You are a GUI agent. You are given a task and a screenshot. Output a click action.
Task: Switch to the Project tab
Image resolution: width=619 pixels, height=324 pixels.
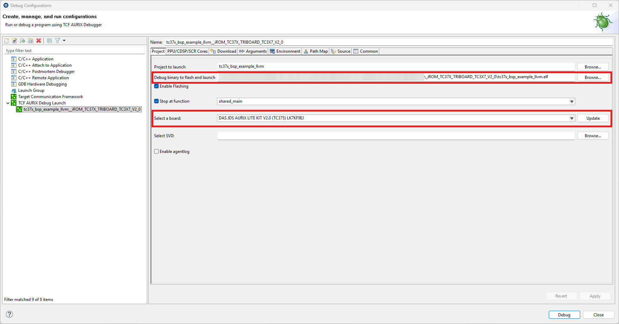coord(158,51)
